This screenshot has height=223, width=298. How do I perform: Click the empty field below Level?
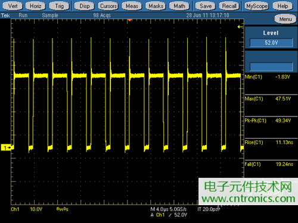[271, 67]
